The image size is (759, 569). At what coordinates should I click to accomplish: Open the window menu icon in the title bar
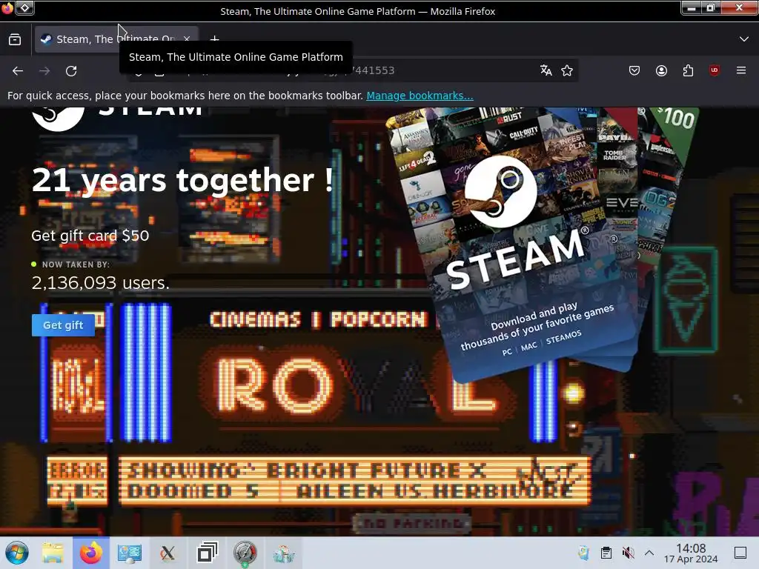pyautogui.click(x=24, y=7)
